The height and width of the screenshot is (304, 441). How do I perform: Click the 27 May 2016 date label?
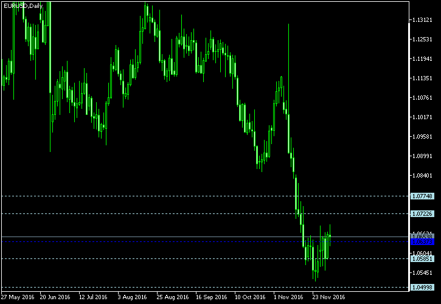[x=18, y=297]
